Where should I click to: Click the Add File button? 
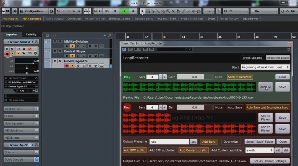(x=265, y=87)
